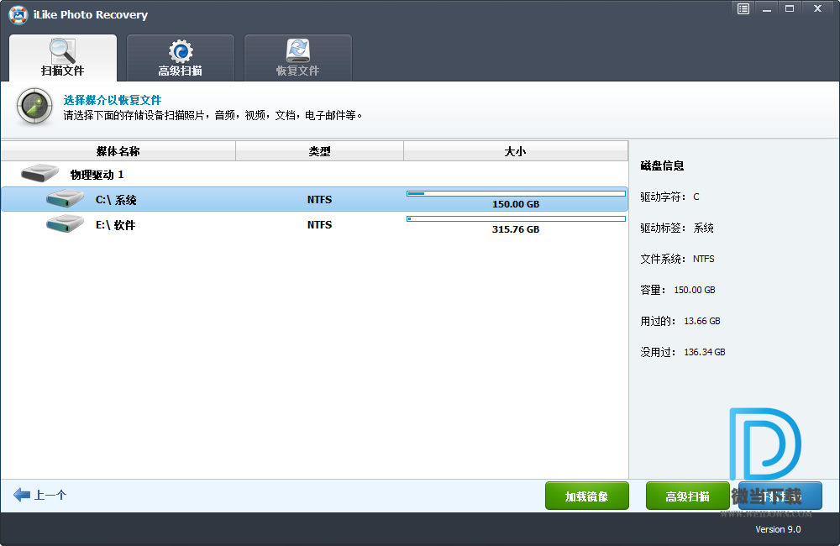Screen dimensions: 840x546
Task: Click NTFS type cell for E:\ 软件
Action: pos(319,224)
